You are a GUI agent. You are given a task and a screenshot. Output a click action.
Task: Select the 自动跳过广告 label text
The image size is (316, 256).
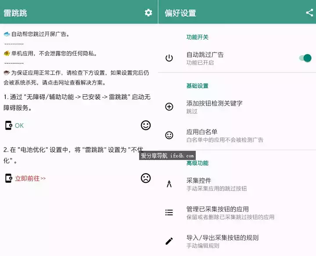coord(205,54)
